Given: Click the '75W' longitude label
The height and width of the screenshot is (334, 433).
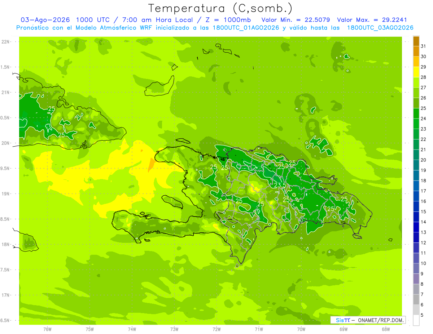Looking at the screenshot, I should point(90,329).
